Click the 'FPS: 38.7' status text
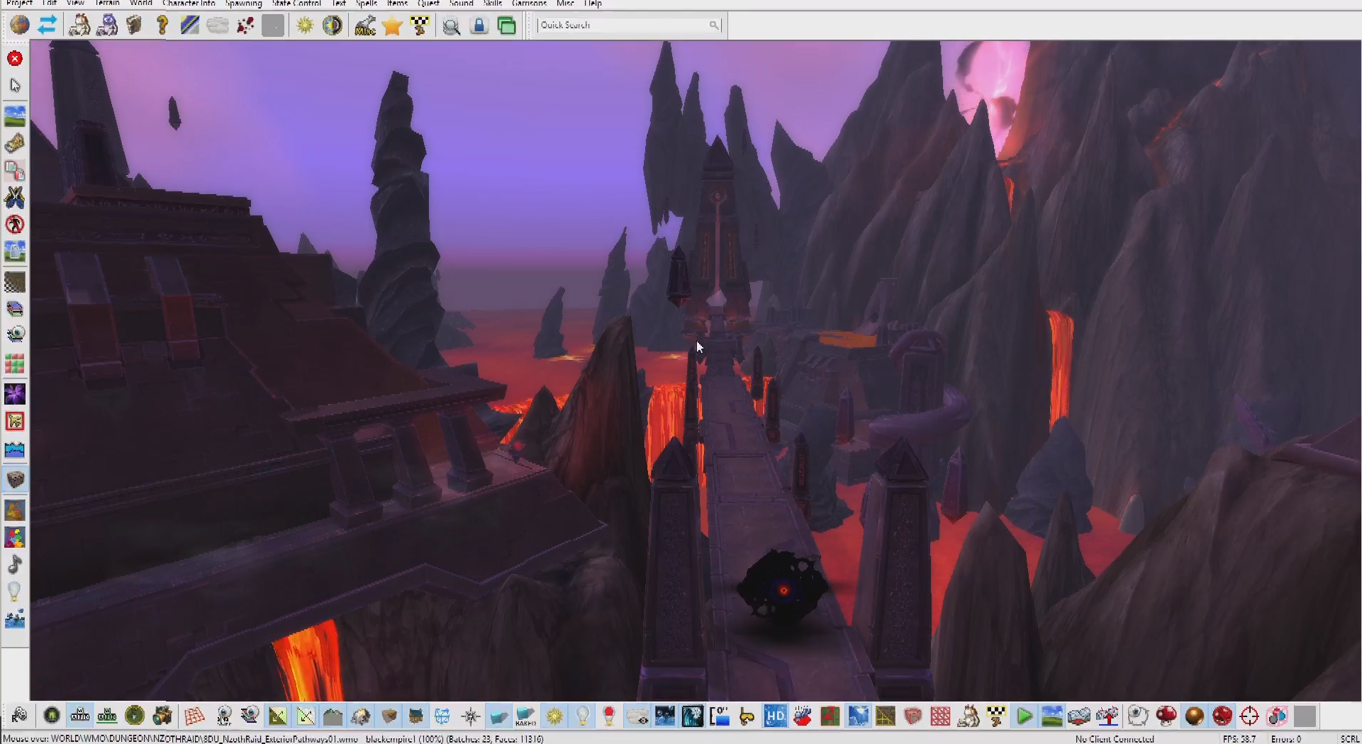 point(1239,738)
